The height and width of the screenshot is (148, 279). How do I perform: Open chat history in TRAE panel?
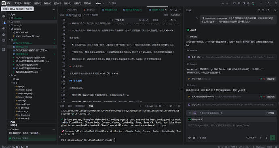click(263, 10)
